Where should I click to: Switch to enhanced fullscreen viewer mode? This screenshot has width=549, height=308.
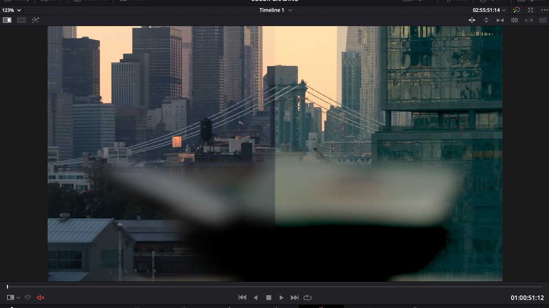tap(530, 10)
